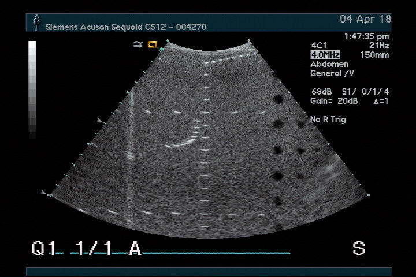Click the Siemens tree logo icon
This screenshot has height=277, width=416.
tap(37, 23)
